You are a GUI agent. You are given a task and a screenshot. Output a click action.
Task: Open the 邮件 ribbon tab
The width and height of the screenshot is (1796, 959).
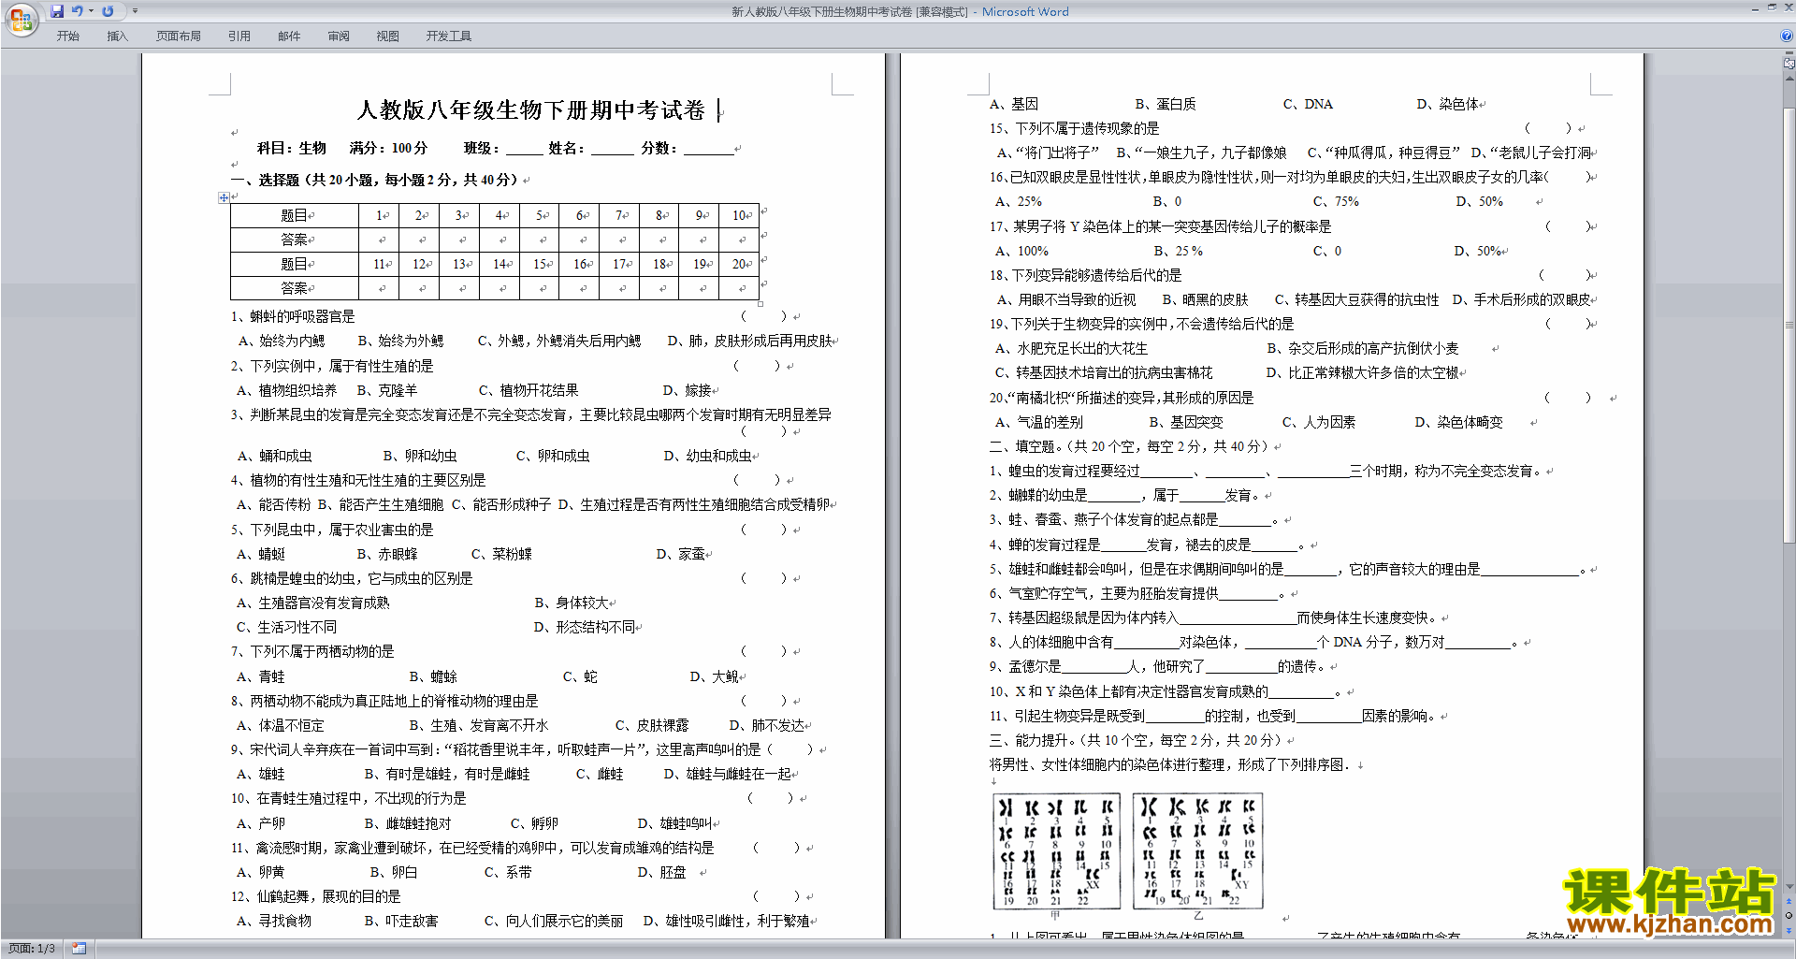[x=289, y=36]
